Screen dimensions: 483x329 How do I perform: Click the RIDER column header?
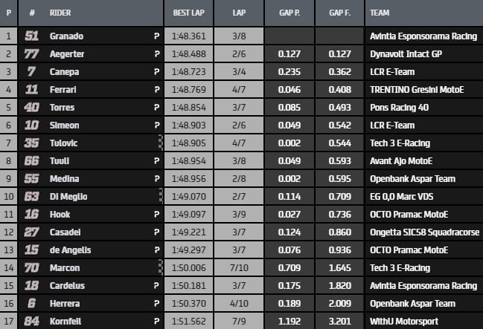(x=60, y=13)
